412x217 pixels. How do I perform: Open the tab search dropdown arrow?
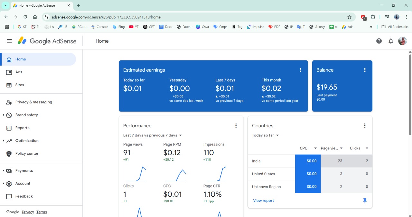pos(5,5)
